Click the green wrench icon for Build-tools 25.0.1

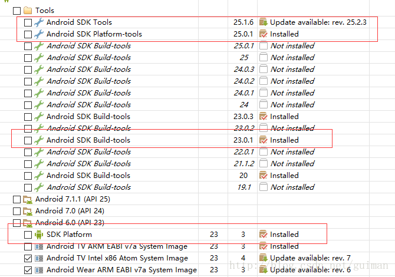pos(39,46)
